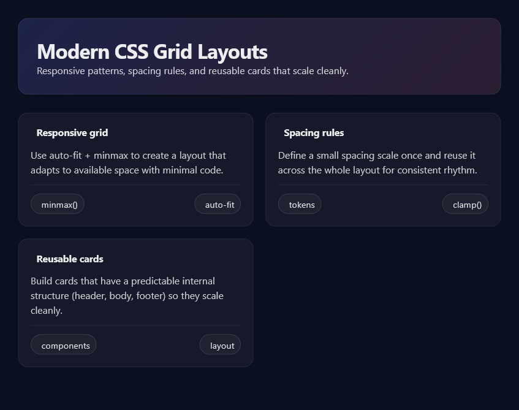Click the tokens tag pill
Viewport: 519px width, 410px height.
click(x=300, y=205)
